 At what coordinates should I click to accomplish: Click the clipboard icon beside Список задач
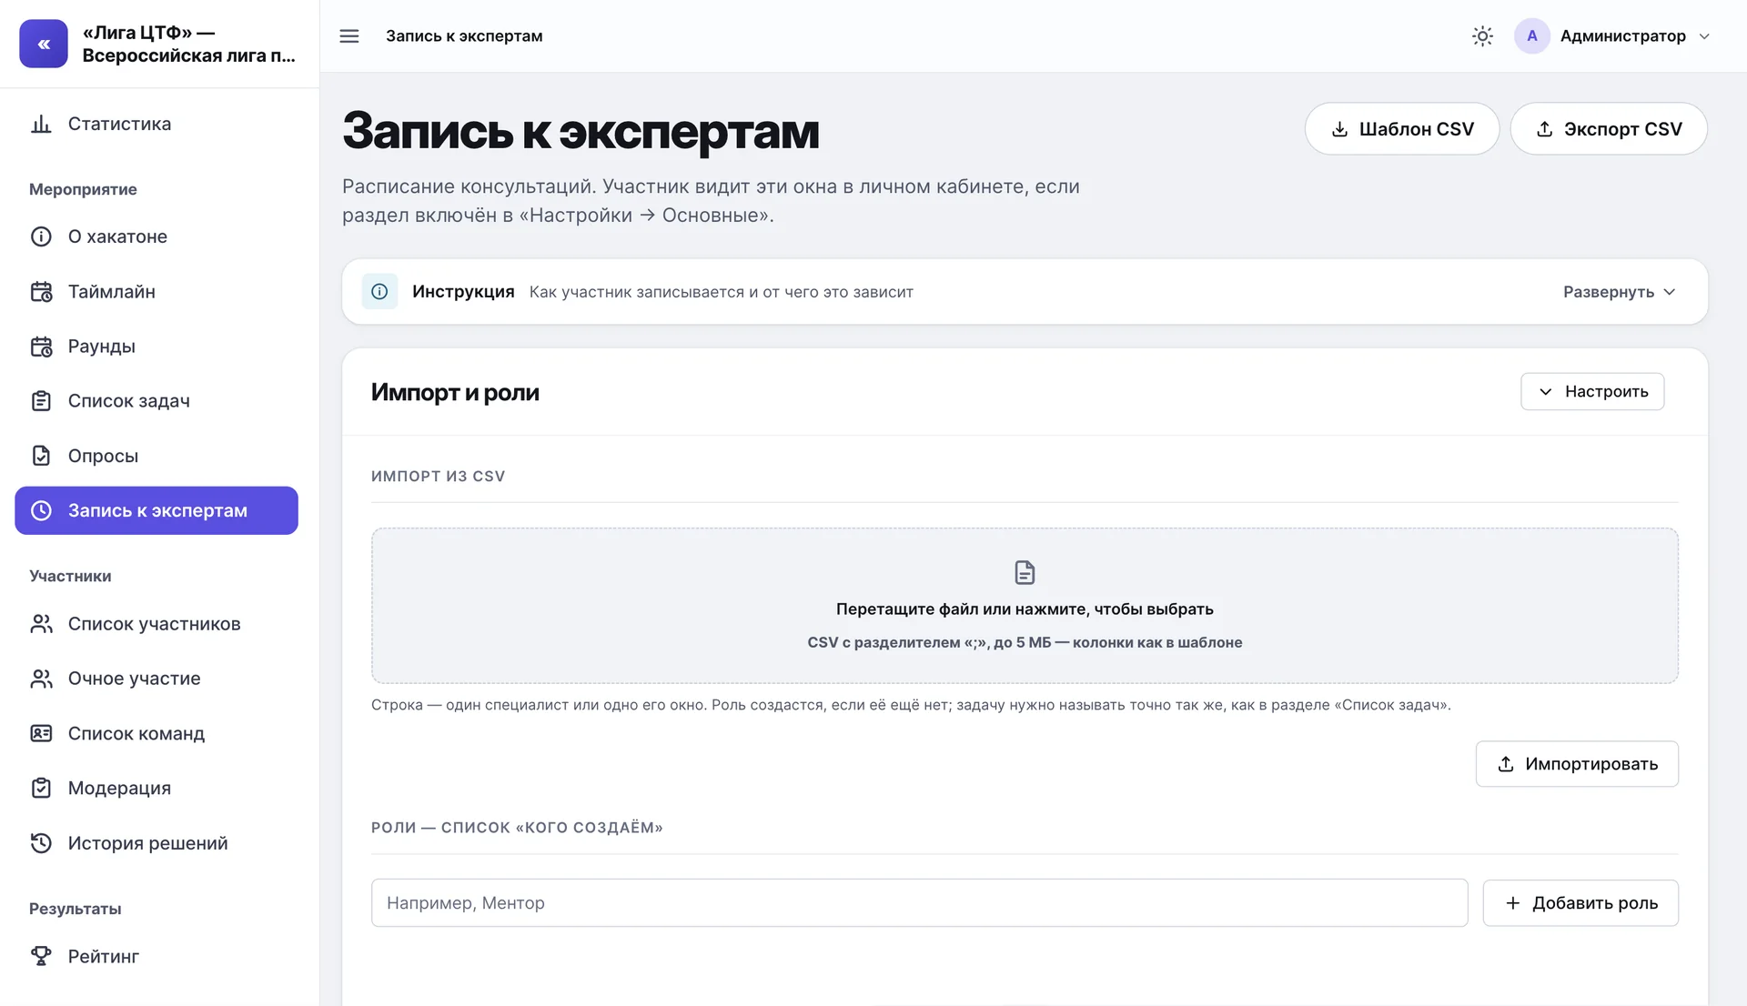[x=41, y=401]
